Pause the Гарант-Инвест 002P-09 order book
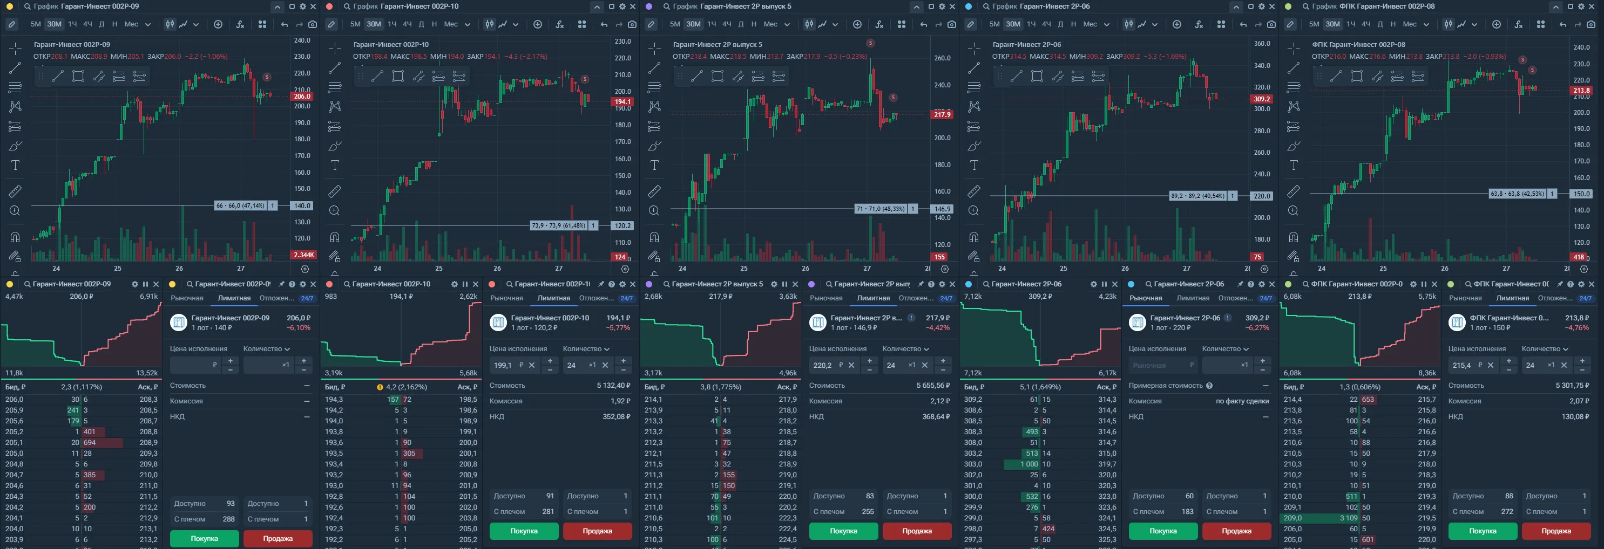This screenshot has width=1604, height=549. coord(145,284)
